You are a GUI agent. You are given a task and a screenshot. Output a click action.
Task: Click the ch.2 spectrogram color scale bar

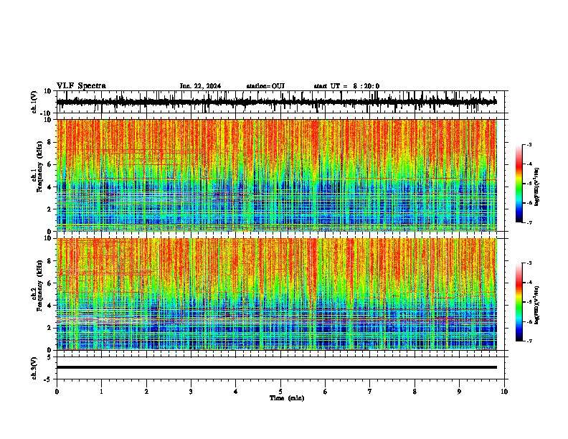pyautogui.click(x=519, y=302)
